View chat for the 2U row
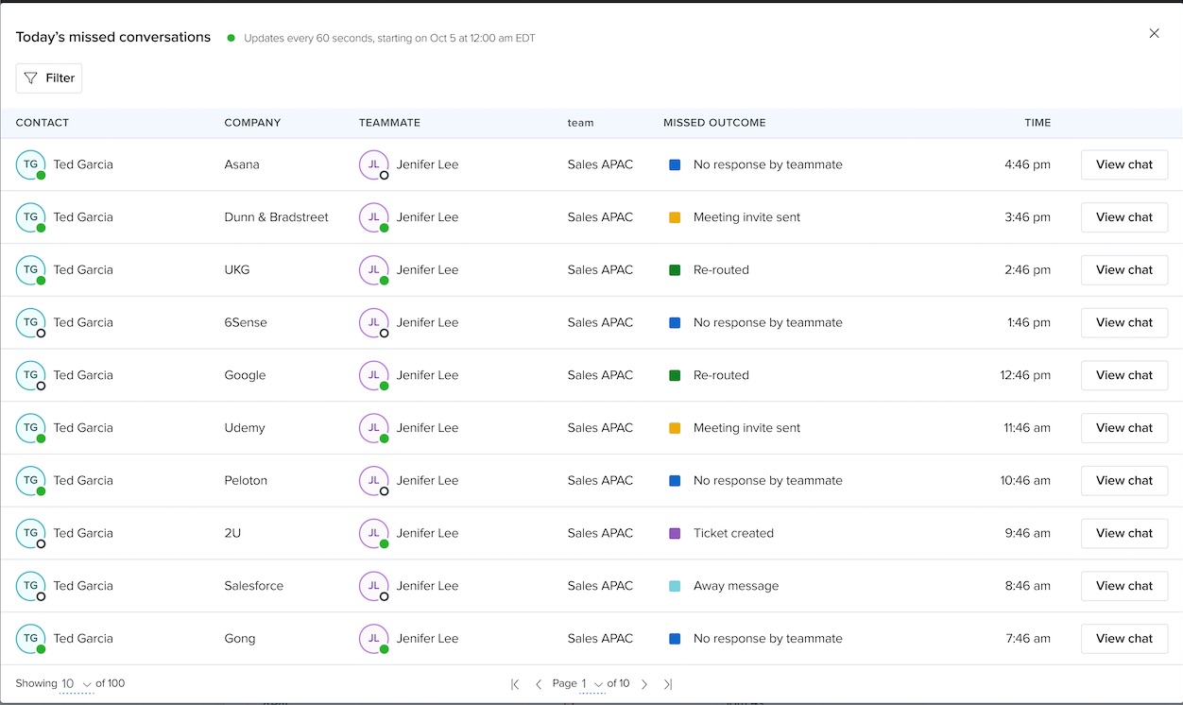1183x705 pixels. coord(1124,533)
